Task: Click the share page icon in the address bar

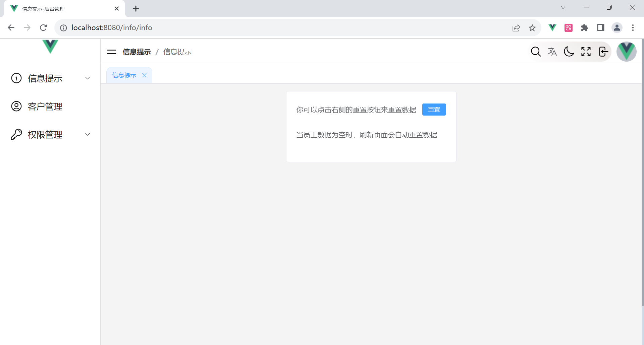Action: [516, 28]
